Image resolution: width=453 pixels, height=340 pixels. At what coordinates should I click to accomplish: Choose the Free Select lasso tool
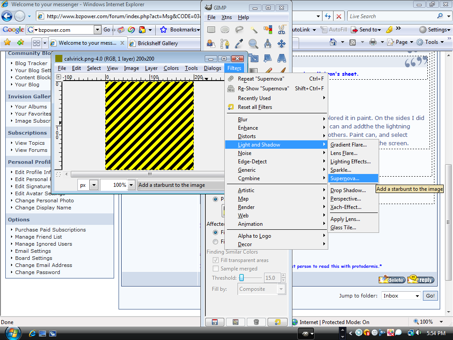[x=239, y=30]
